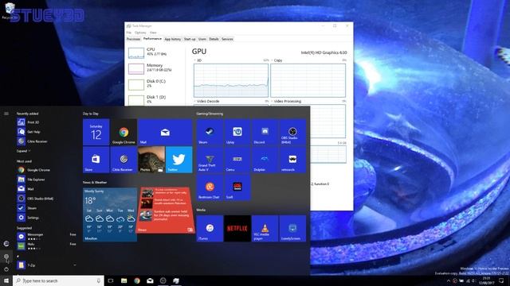The image size is (510, 286).
Task: Switch to the Processes tab
Action: pos(133,39)
